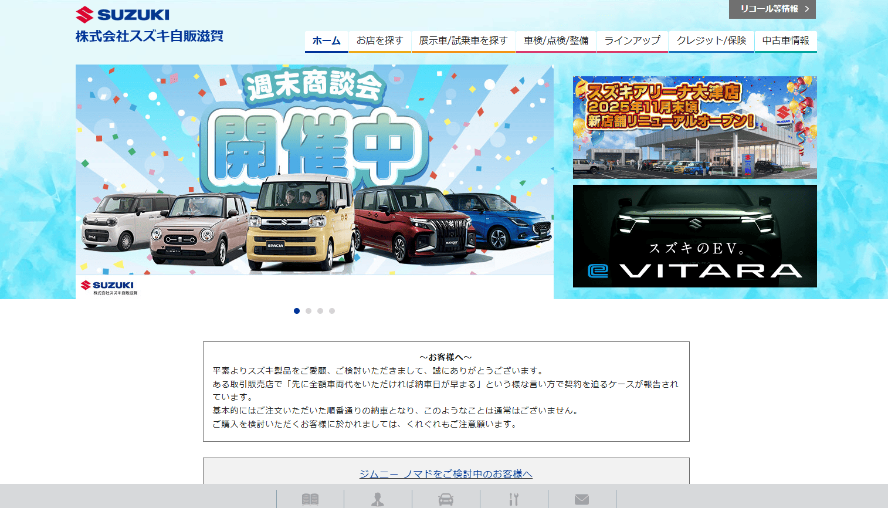The height and width of the screenshot is (508, 888).
Task: Open the catalog book icon in bottom bar
Action: [x=310, y=499]
